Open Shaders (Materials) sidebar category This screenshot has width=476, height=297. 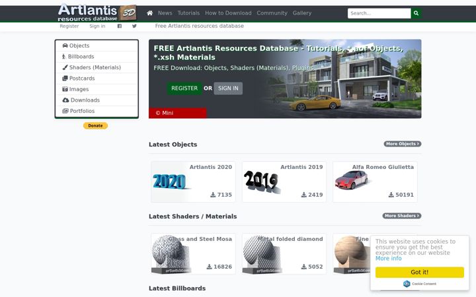[97, 67]
